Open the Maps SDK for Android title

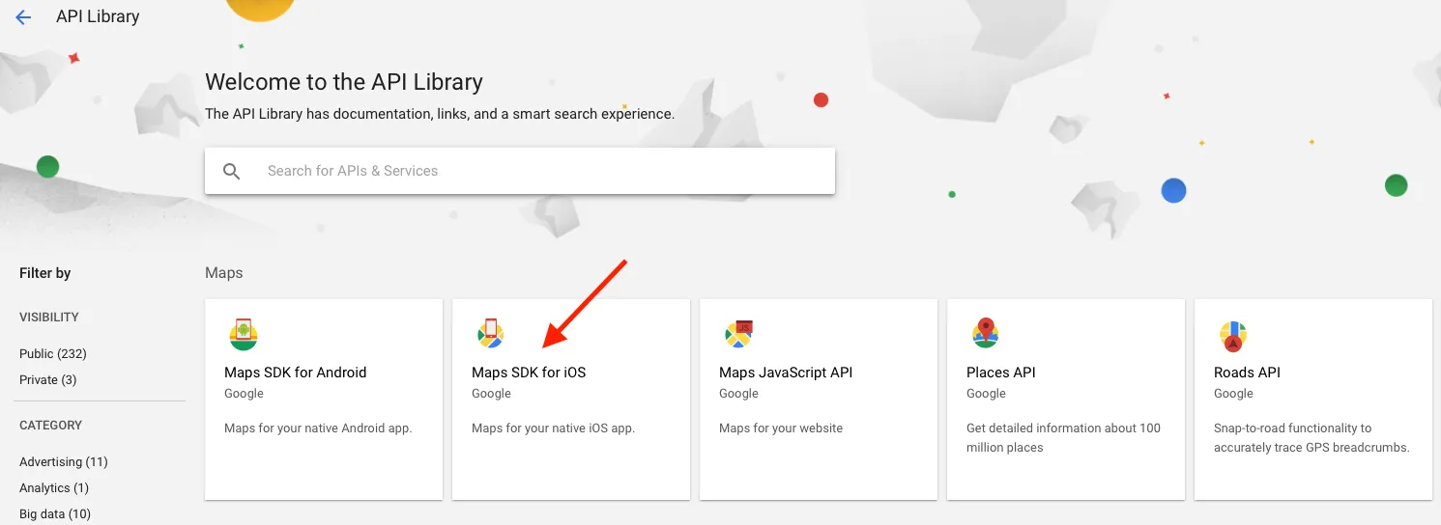click(296, 373)
